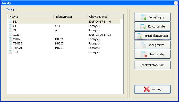This screenshot has height=102, width=179.
Task: Sort by Identyfikator column header
Action: pyautogui.click(x=70, y=17)
